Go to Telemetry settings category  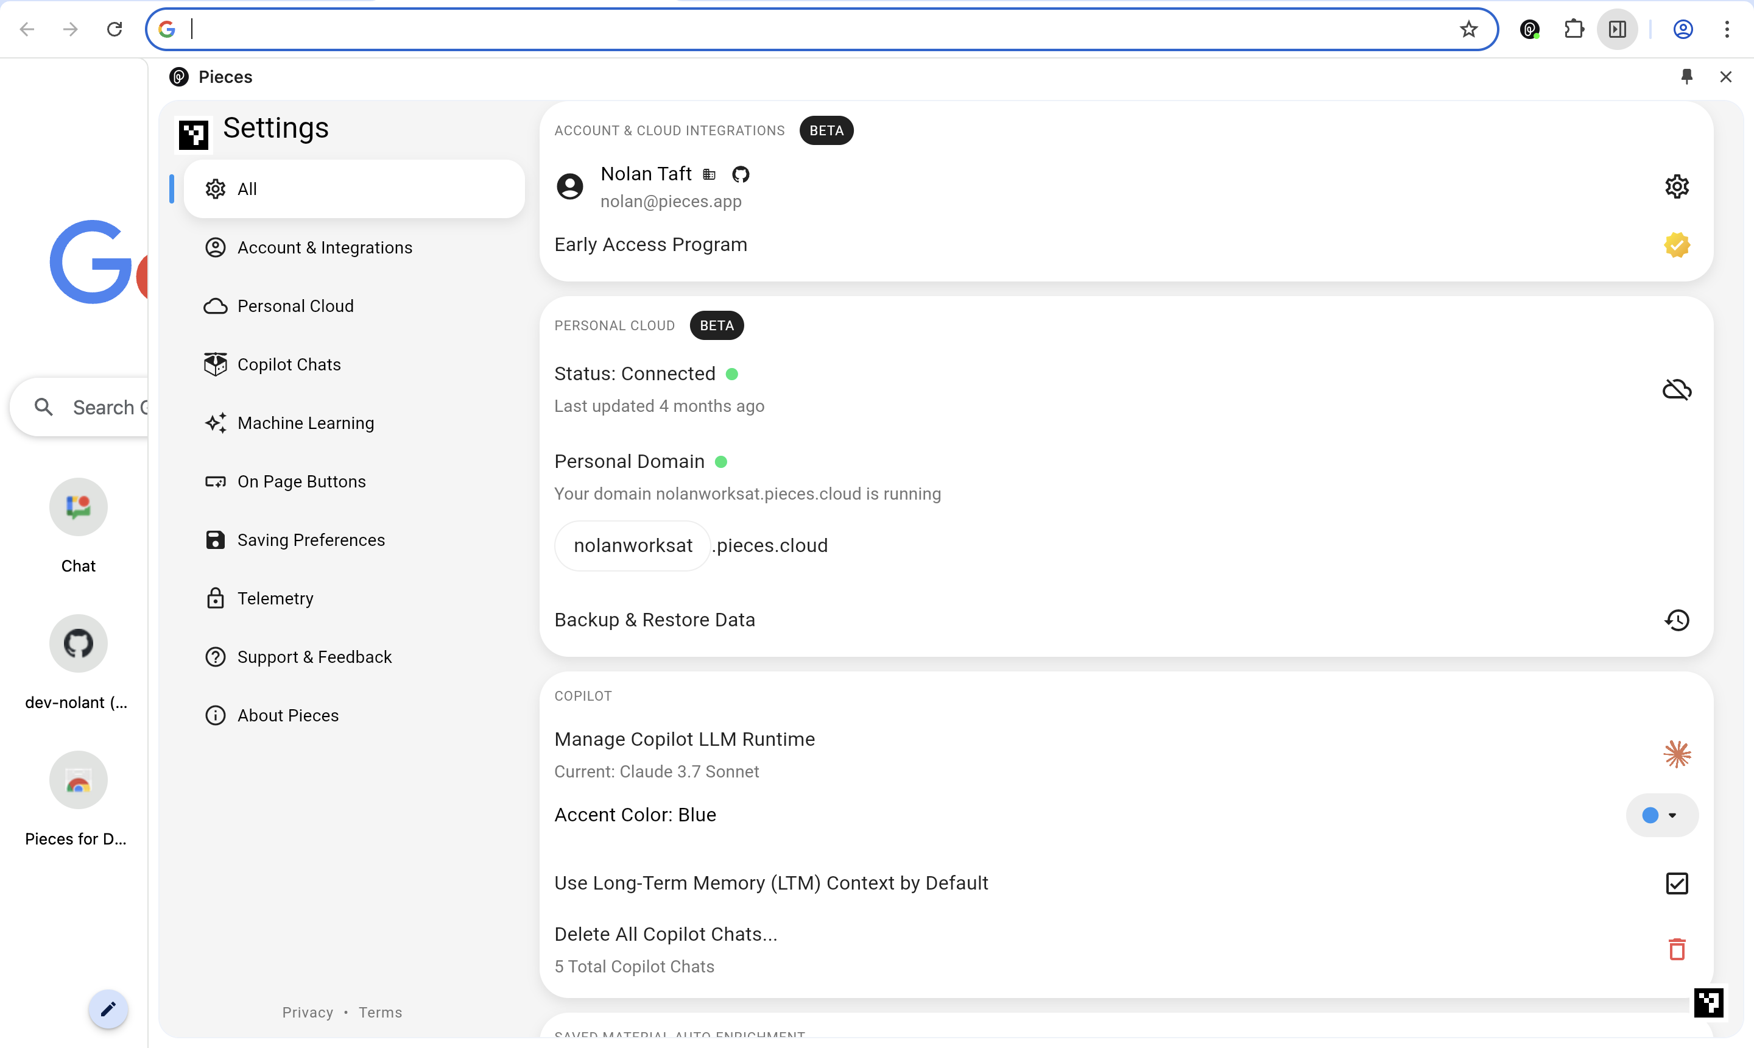pyautogui.click(x=354, y=598)
